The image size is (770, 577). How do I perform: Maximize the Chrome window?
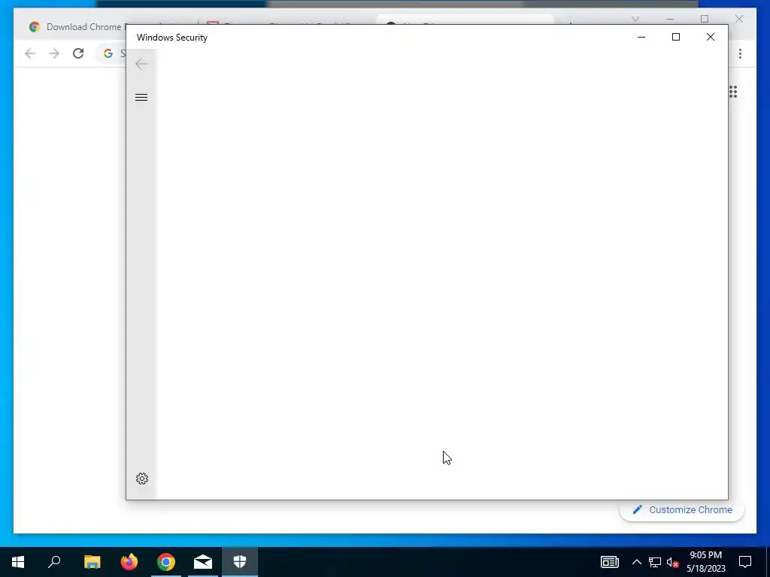pyautogui.click(x=705, y=19)
